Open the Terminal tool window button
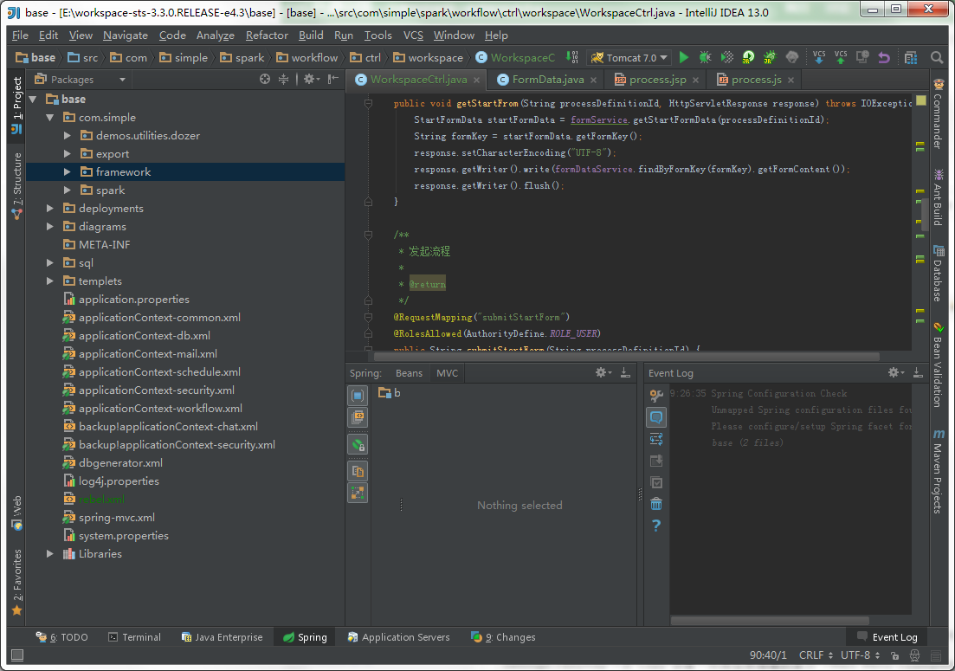 tap(134, 637)
